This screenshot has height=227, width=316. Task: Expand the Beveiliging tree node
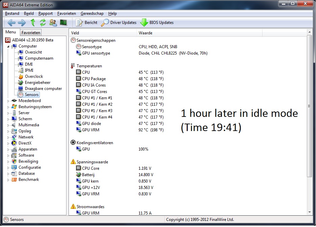[x=8, y=161]
